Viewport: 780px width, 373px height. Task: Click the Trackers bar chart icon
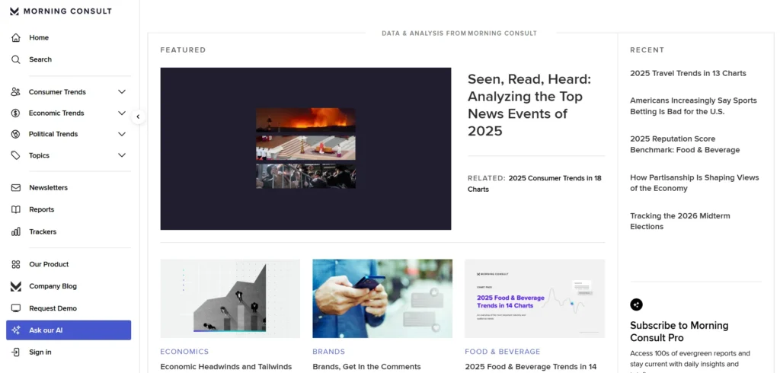point(15,231)
